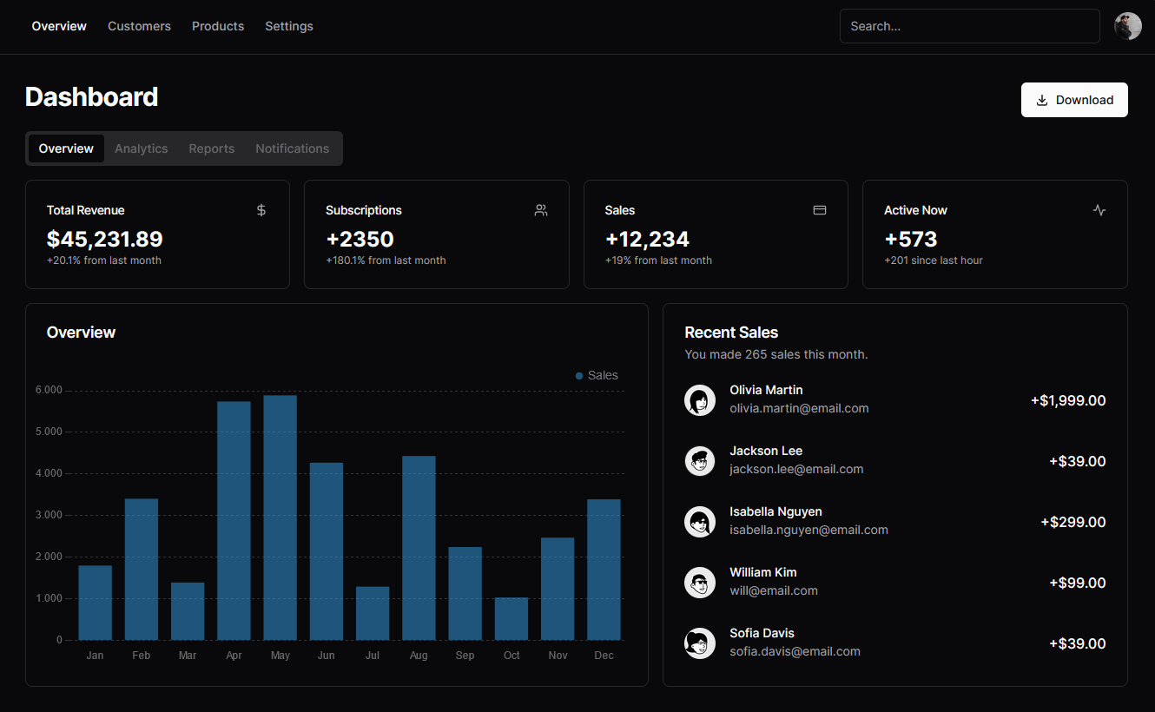1155x712 pixels.
Task: Open the user avatar in the top-right corner
Action: pos(1127,26)
